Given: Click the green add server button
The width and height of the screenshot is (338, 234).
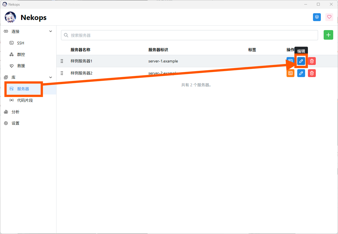Looking at the screenshot, I should click(x=328, y=35).
